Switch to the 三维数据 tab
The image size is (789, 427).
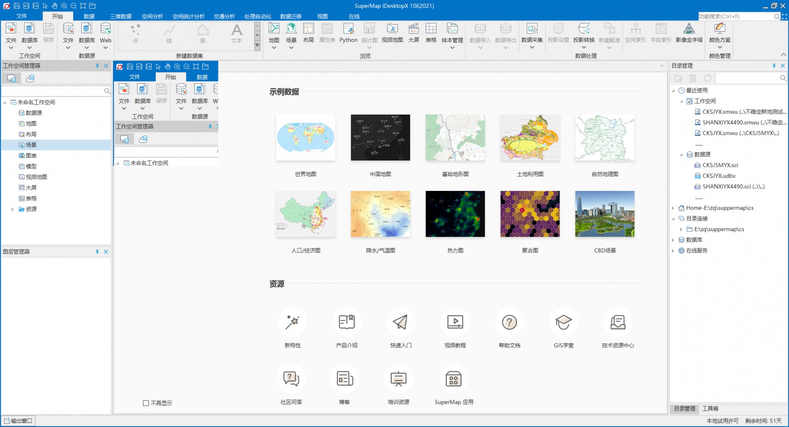121,16
